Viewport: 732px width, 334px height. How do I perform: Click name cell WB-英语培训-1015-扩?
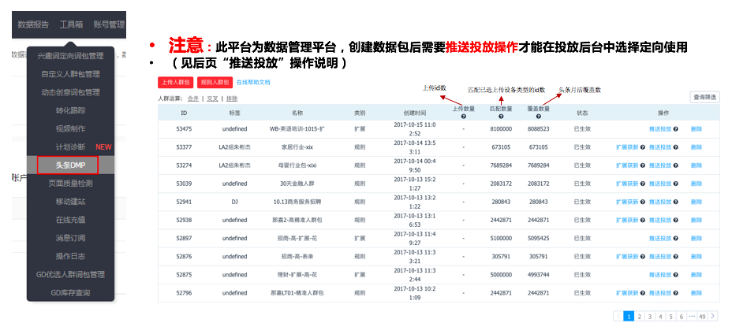[x=297, y=128]
